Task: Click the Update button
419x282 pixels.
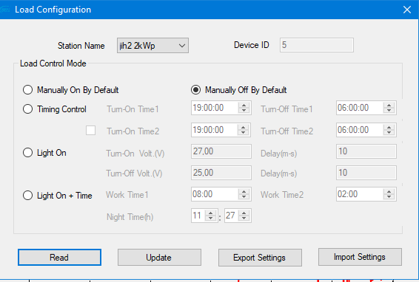Action: tap(159, 257)
